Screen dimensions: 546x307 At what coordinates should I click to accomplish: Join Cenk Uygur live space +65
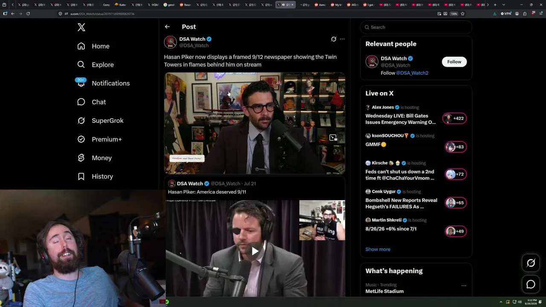(x=456, y=203)
